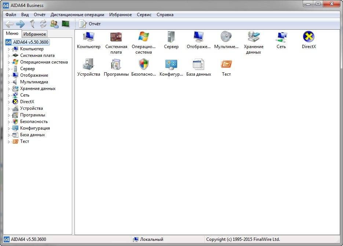This screenshot has width=343, height=246.
Task: Click the AIDA64 v5.50.3600 status bar text
Action: pos(29,239)
